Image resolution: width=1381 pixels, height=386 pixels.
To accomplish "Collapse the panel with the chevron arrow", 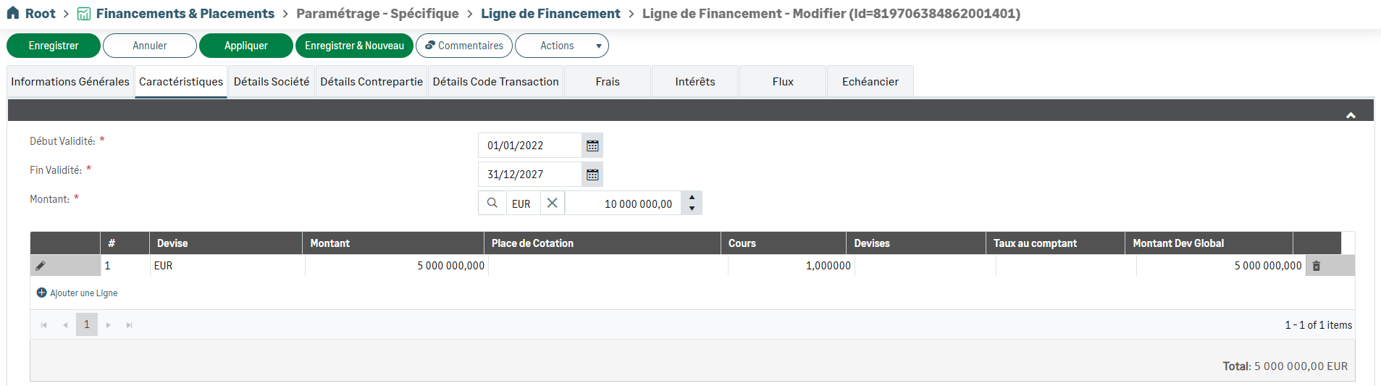I will 1351,115.
